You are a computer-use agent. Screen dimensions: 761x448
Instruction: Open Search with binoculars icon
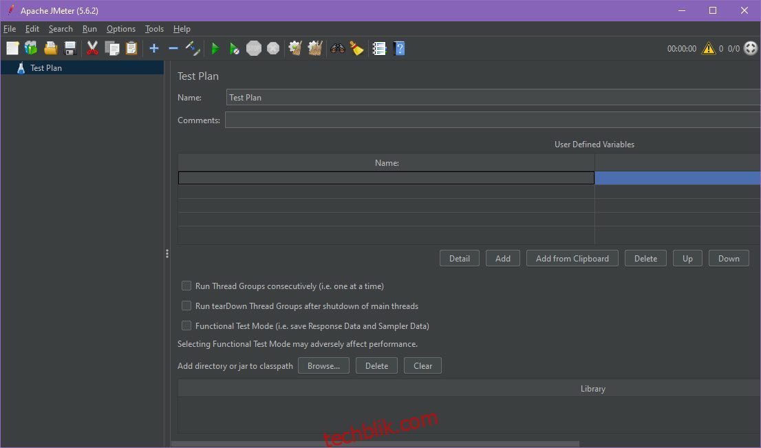click(x=337, y=48)
